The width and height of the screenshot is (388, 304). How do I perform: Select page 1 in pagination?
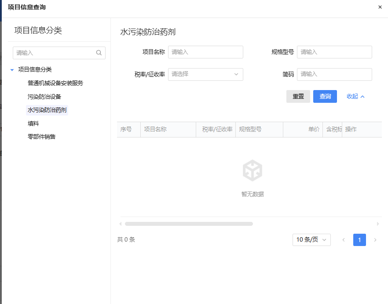coord(359,240)
